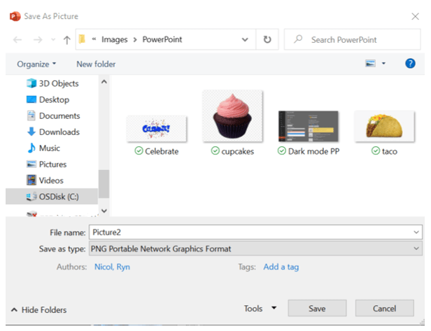Click the change view layout icon
431x331 pixels.
click(x=370, y=64)
